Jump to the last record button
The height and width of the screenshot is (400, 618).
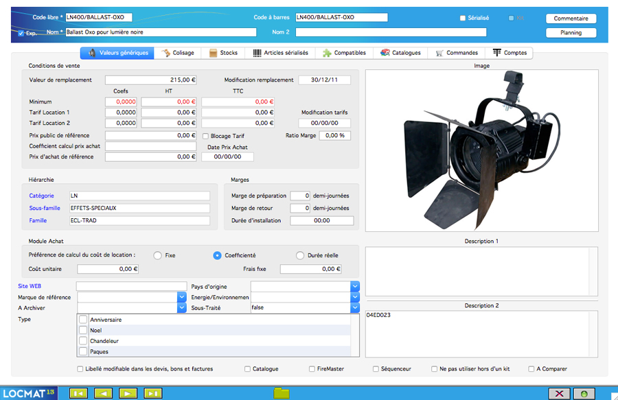click(153, 393)
